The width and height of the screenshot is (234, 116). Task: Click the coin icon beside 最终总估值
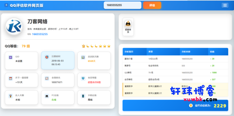click(x=191, y=106)
